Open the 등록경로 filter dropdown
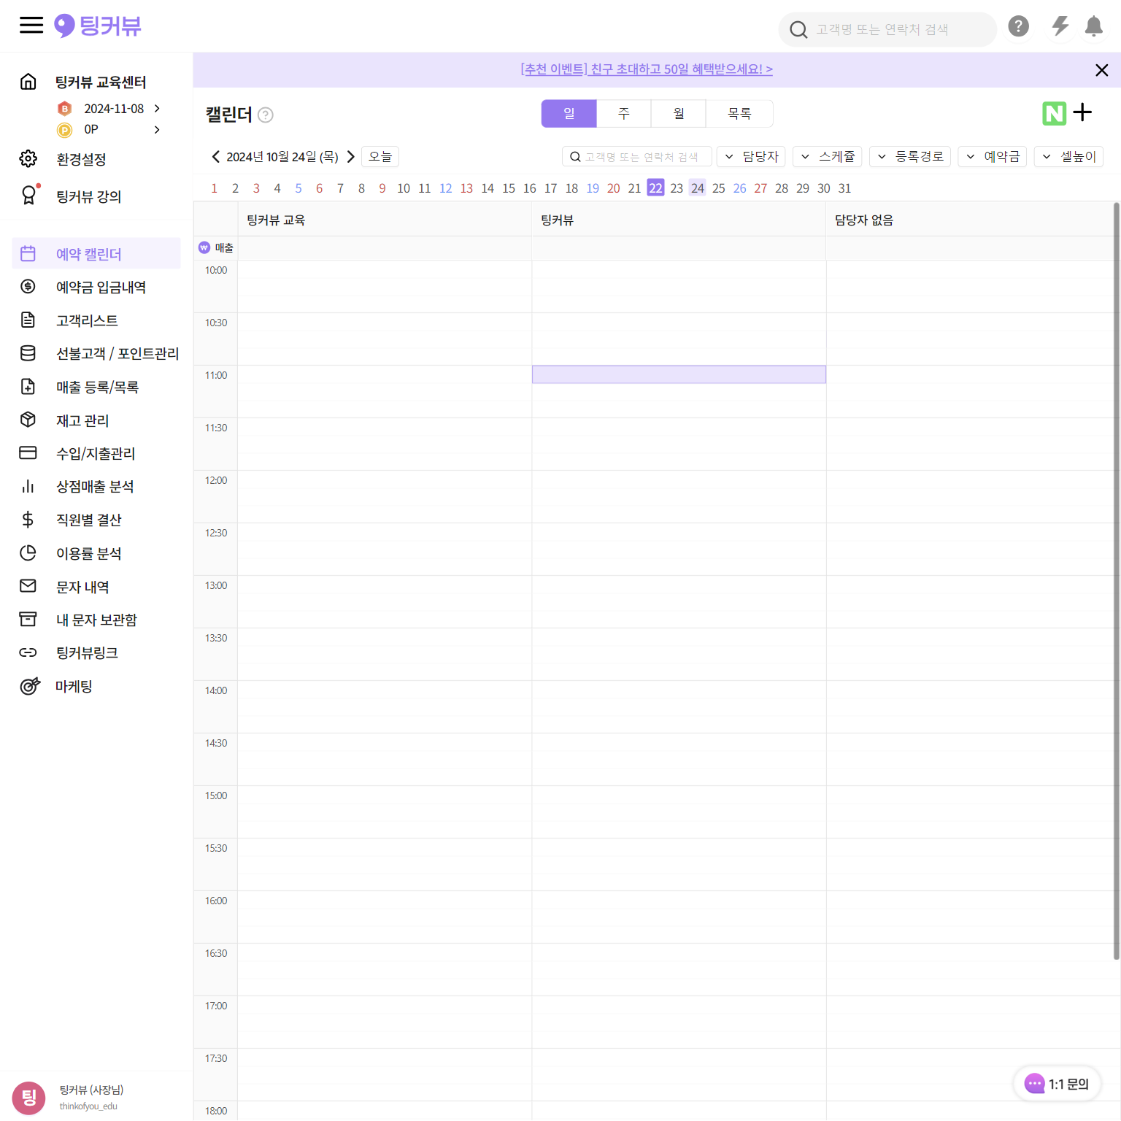The image size is (1121, 1121). coord(910,157)
